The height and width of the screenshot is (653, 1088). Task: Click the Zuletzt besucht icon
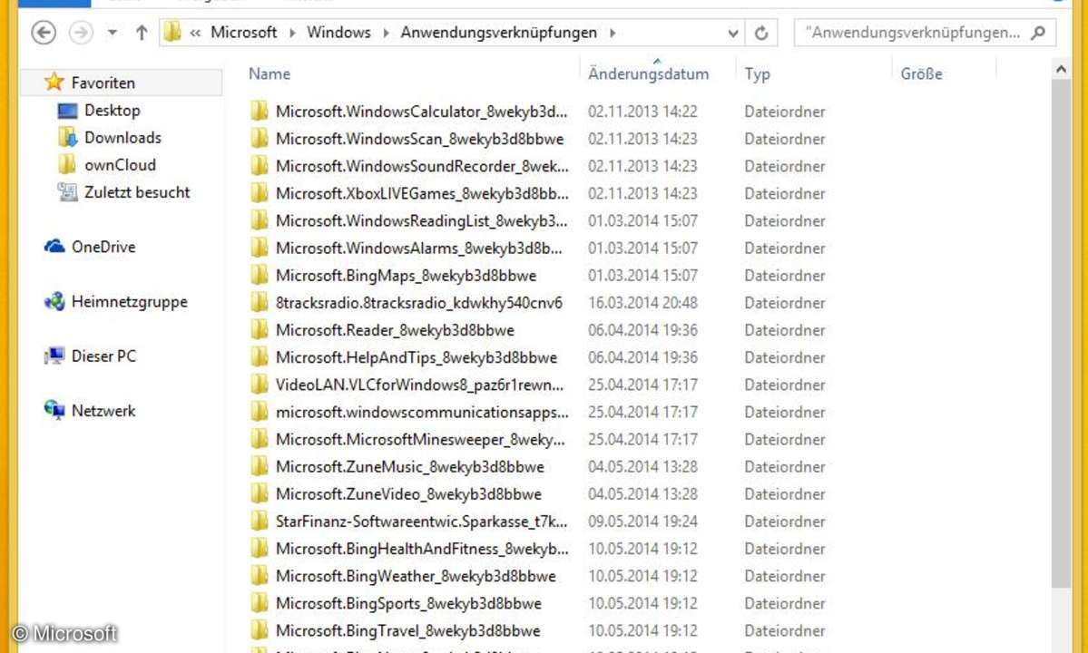coord(67,192)
